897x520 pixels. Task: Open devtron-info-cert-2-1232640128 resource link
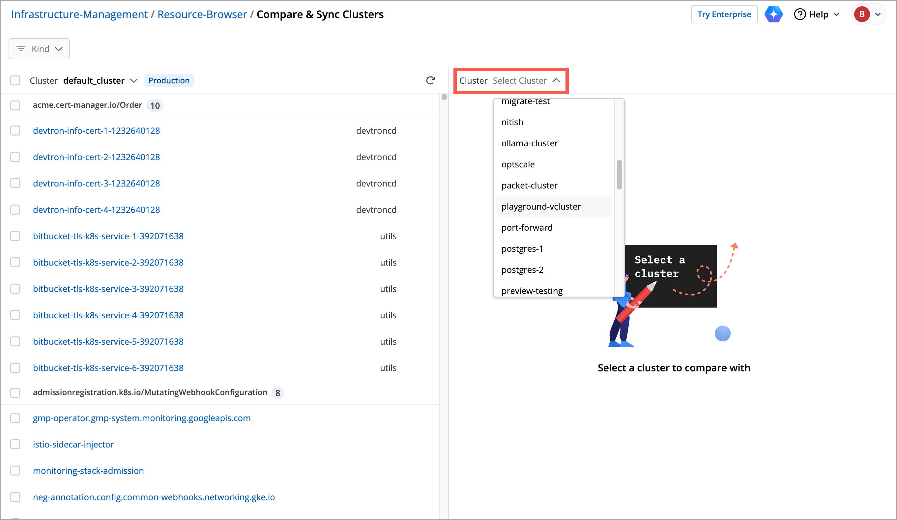point(96,157)
